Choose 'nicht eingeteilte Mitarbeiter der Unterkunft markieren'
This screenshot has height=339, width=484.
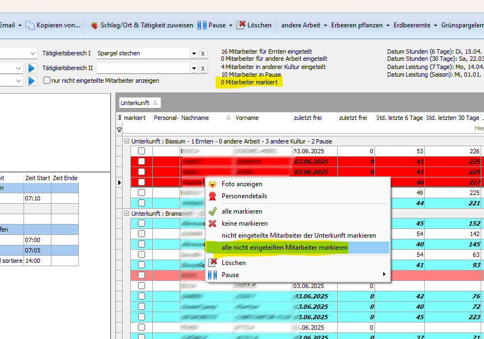(298, 235)
